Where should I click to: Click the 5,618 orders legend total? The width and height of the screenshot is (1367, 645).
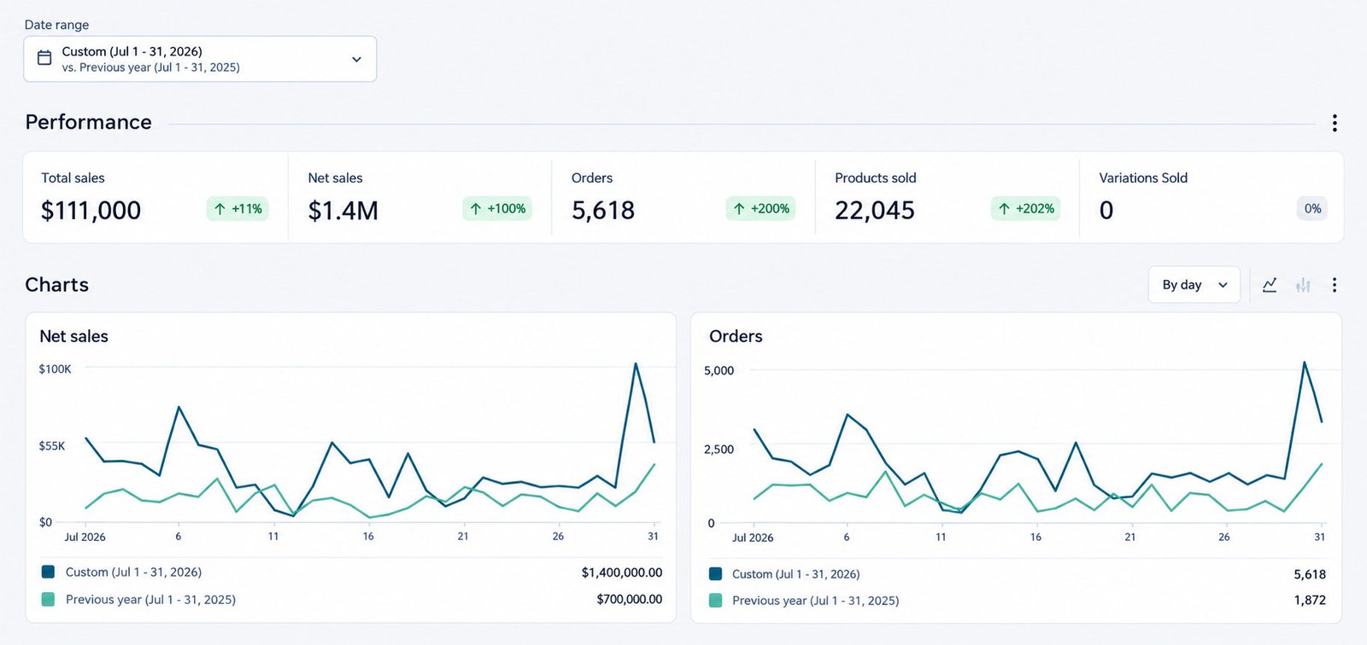[1310, 575]
